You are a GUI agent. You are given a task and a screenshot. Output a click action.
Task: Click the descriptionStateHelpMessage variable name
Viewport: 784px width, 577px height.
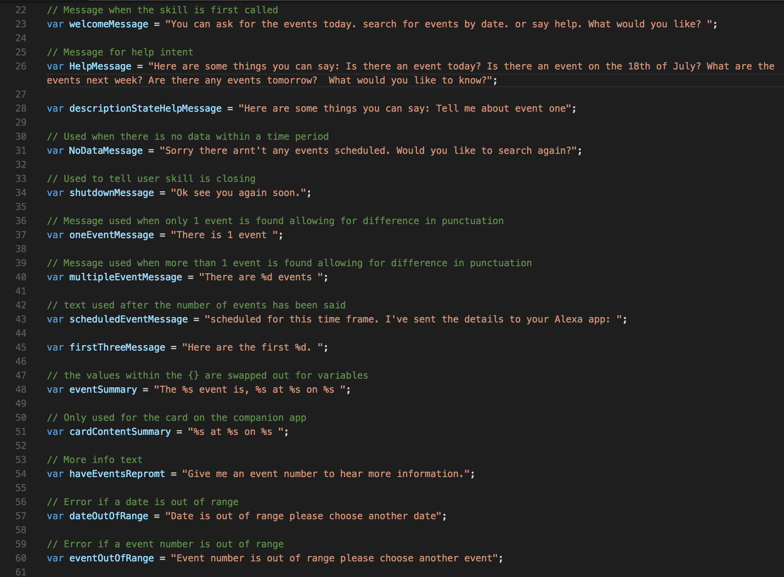click(x=145, y=109)
